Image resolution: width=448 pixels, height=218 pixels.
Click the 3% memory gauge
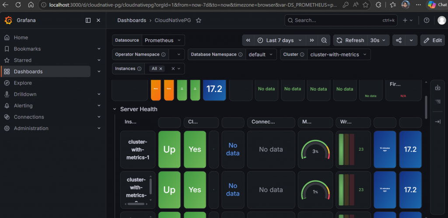pyautogui.click(x=315, y=149)
